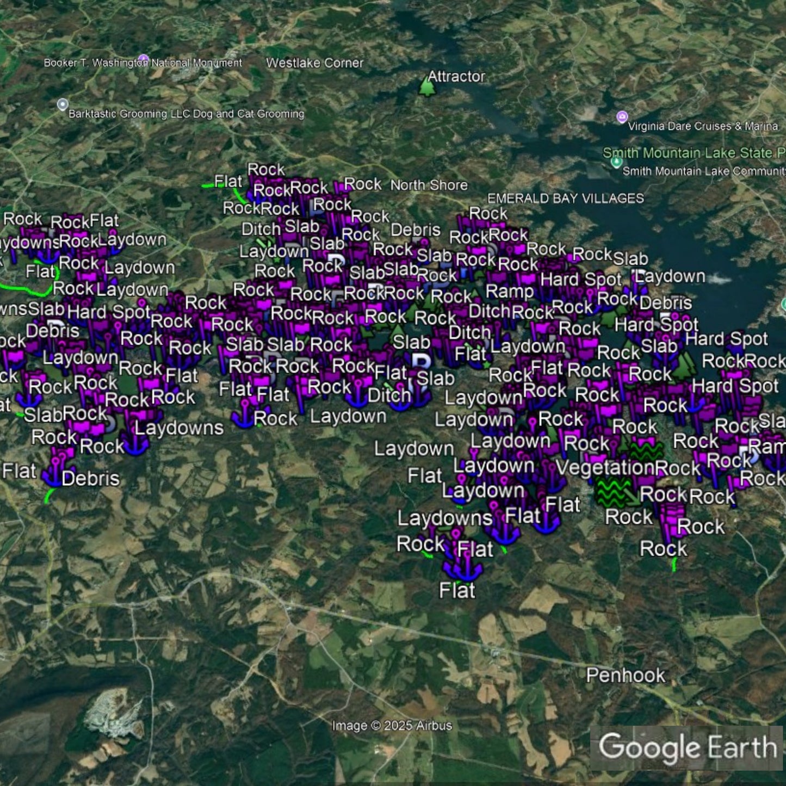
Task: Click the Google Earth logo watermark
Action: tap(688, 747)
